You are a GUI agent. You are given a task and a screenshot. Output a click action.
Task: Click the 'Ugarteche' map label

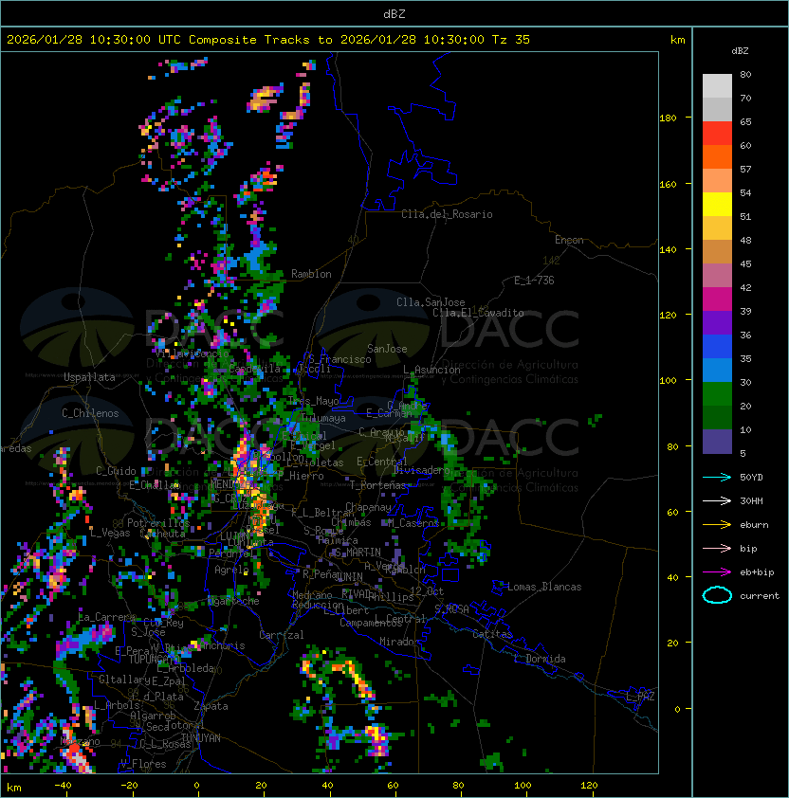point(234,601)
